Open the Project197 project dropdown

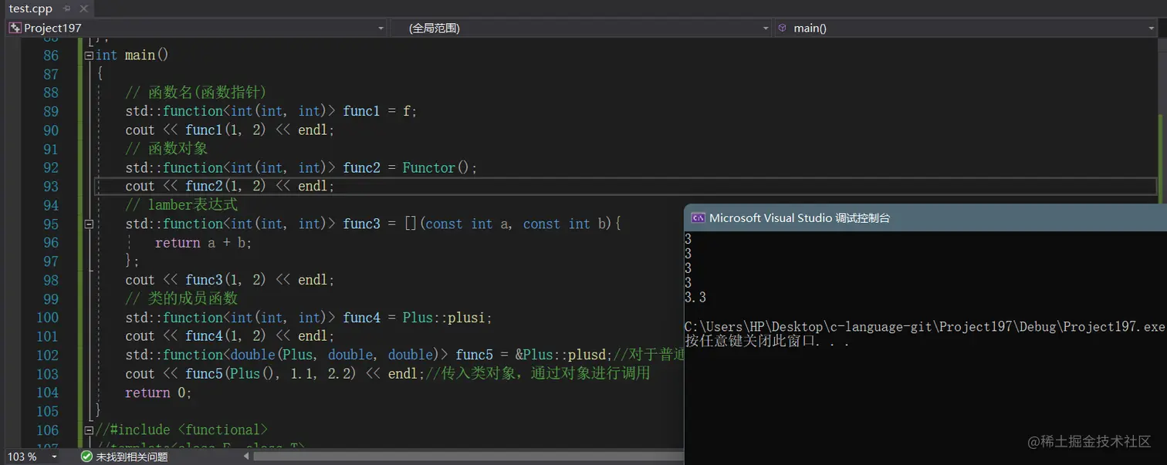[x=381, y=29]
